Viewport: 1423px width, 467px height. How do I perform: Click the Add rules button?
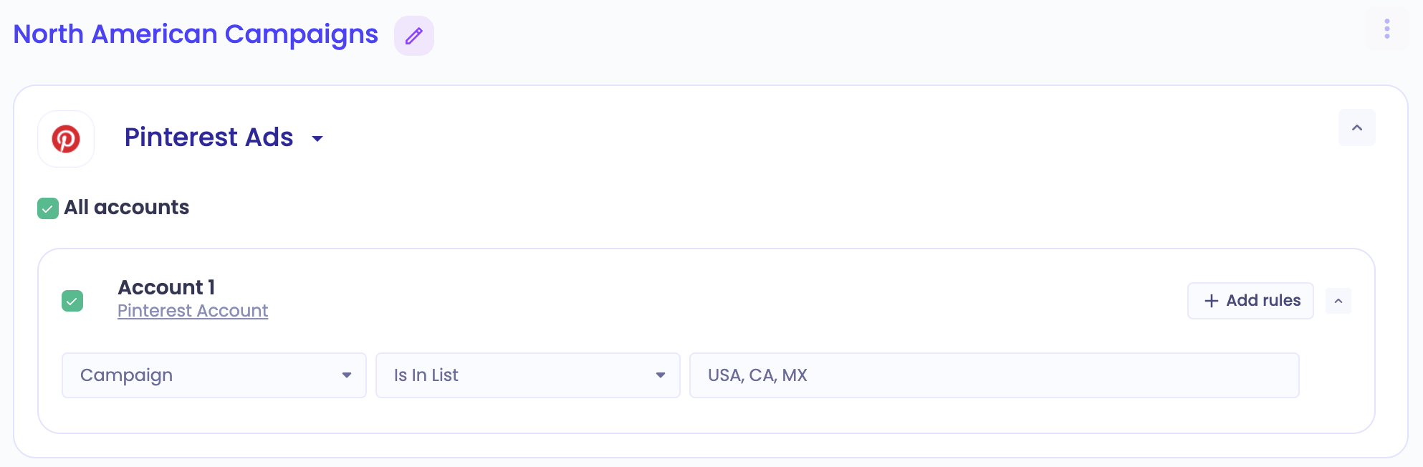tap(1250, 301)
